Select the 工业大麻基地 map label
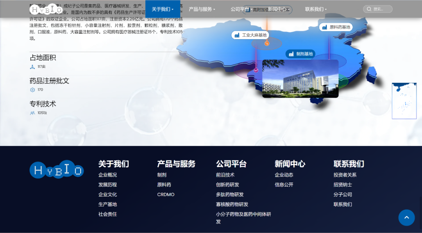Viewport: 422px width, 233px height. pos(250,35)
